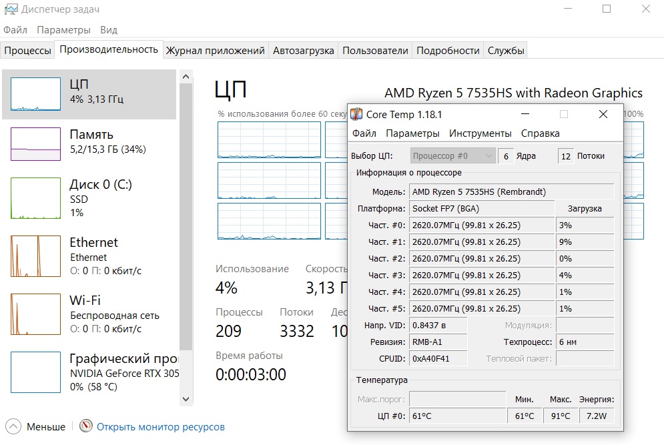
Task: Select the Wi-Fi thumbnail graph
Action: (35, 314)
